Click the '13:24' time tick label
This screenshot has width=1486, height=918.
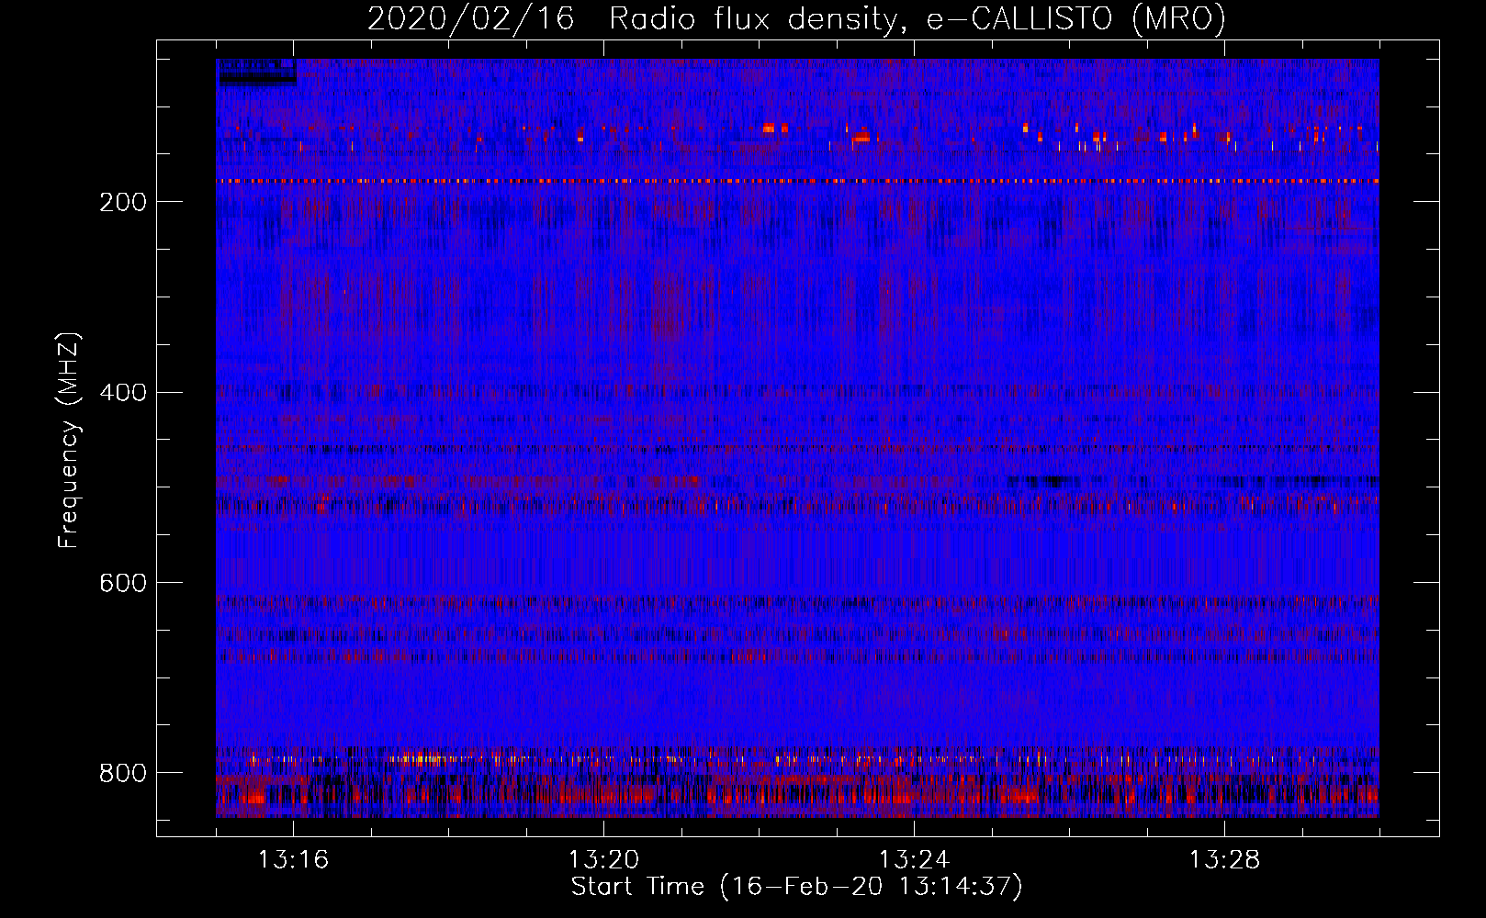point(914,860)
